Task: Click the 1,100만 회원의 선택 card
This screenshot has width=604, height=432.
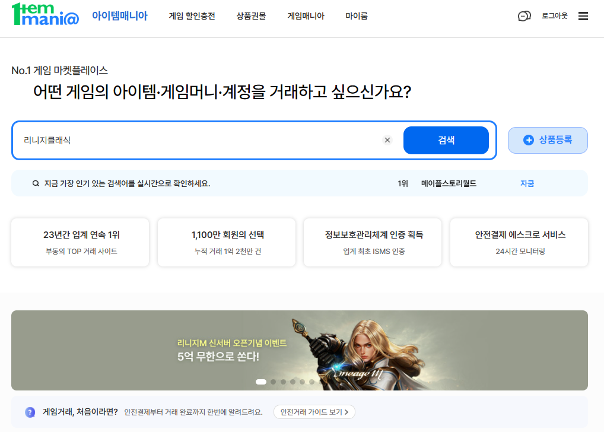Action: (227, 242)
